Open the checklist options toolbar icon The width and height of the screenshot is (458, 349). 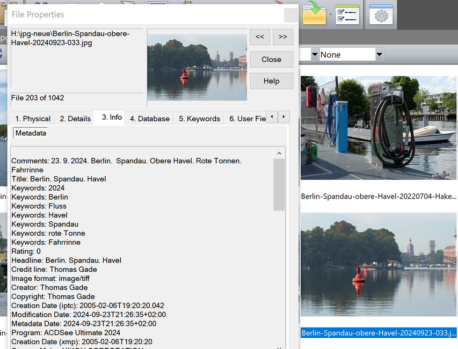pyautogui.click(x=347, y=14)
